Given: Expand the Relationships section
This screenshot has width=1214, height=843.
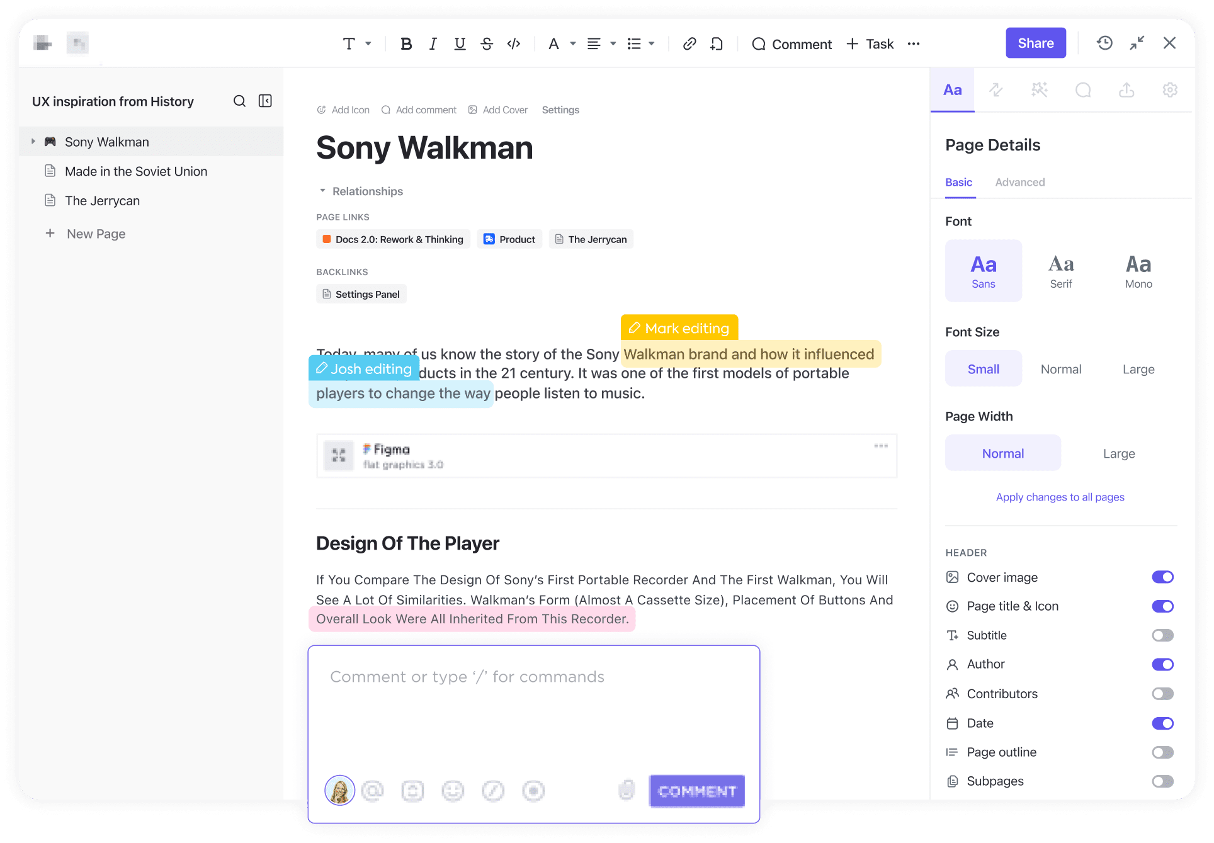Looking at the screenshot, I should [321, 191].
